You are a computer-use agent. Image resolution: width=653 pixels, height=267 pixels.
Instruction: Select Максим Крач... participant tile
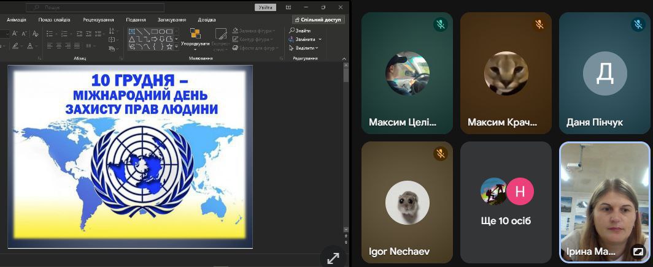506,73
